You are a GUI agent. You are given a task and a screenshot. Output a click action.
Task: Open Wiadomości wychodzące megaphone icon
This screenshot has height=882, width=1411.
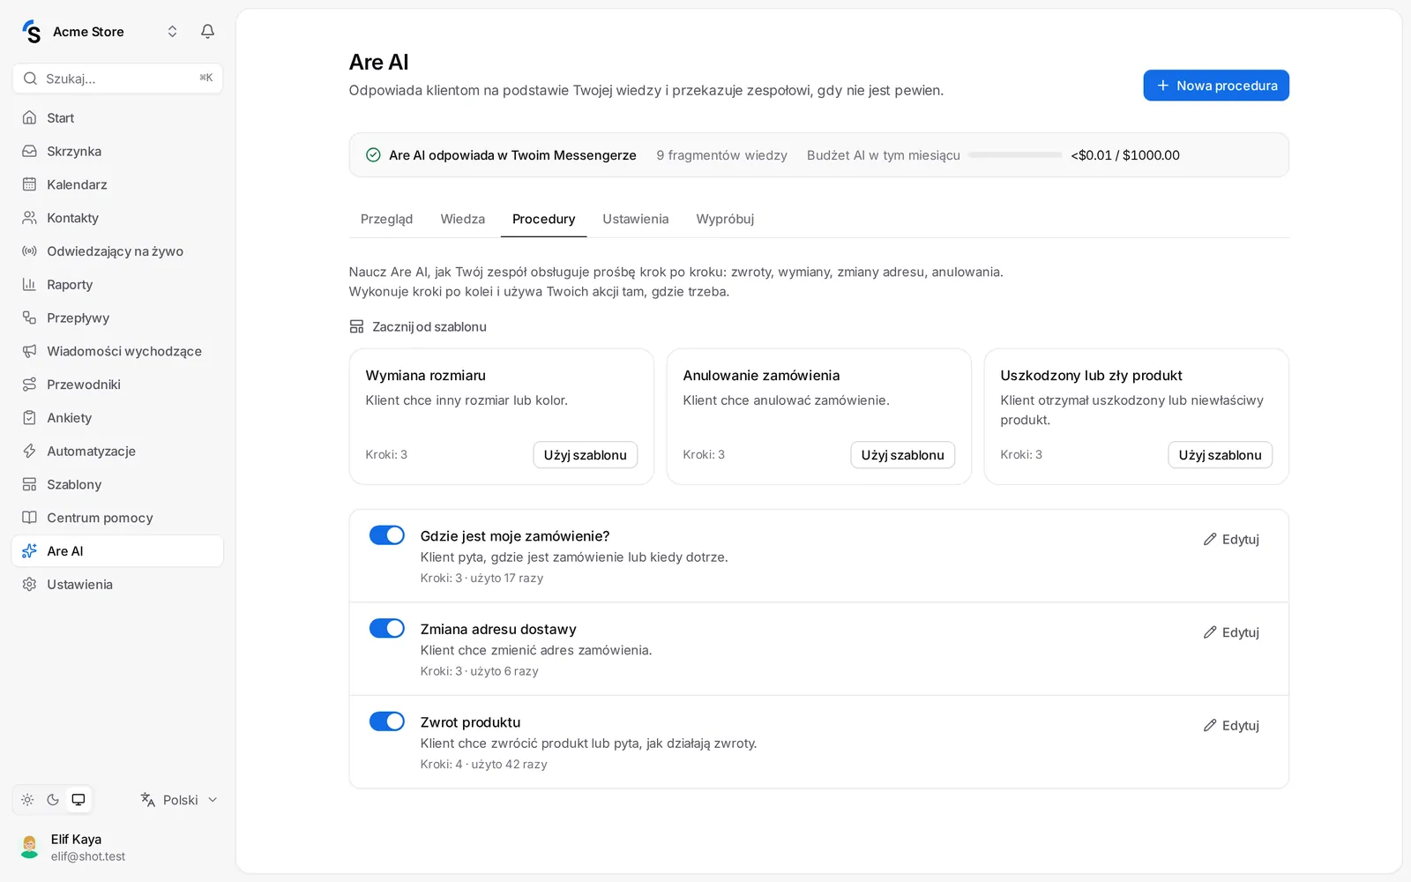pyautogui.click(x=29, y=351)
